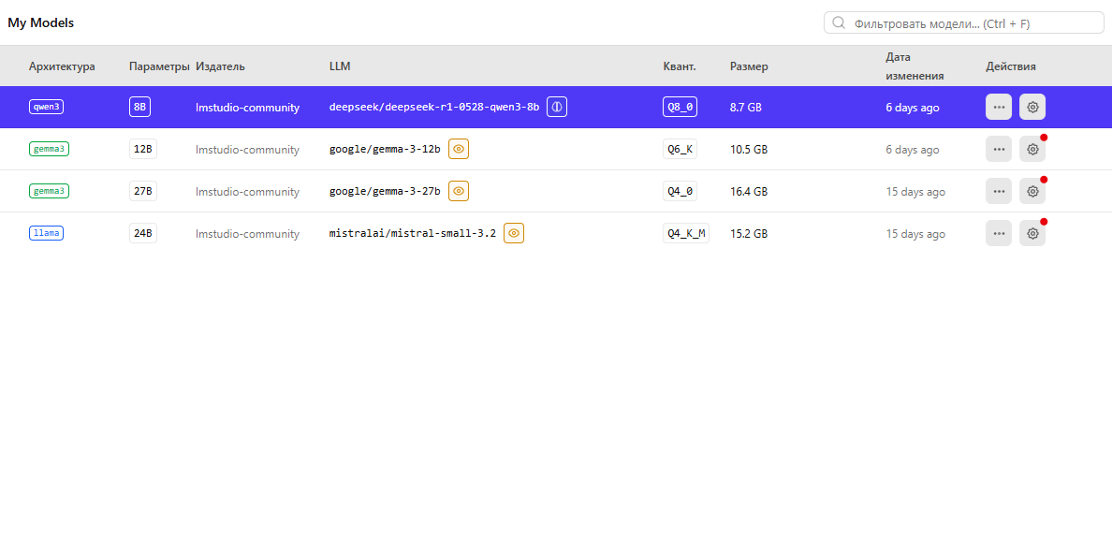Click vision eye icon beside mistral-small-3.2
Image resolution: width=1112 pixels, height=541 pixels.
(514, 233)
